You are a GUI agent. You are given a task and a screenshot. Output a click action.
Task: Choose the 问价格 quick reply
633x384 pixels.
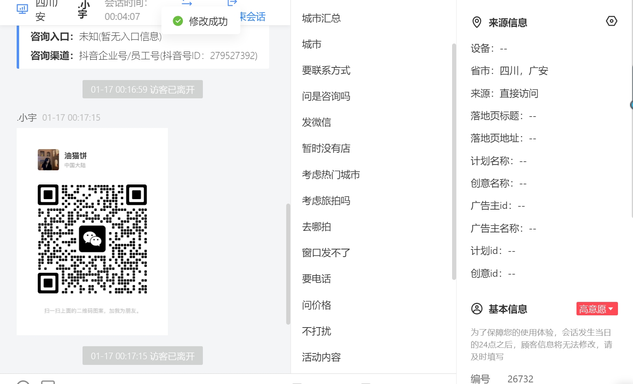[316, 305]
